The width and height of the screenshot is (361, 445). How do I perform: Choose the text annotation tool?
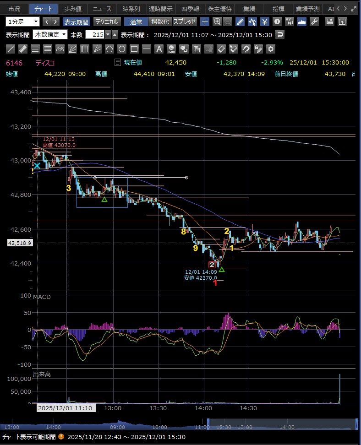tap(159, 49)
